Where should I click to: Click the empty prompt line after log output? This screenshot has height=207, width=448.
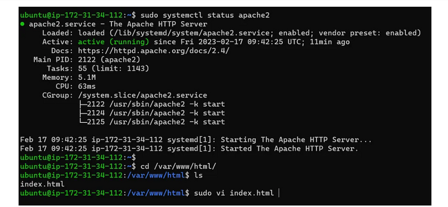[78, 157]
